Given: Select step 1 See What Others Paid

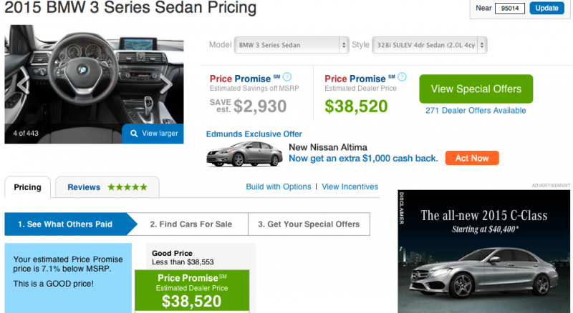Looking at the screenshot, I should pos(66,224).
